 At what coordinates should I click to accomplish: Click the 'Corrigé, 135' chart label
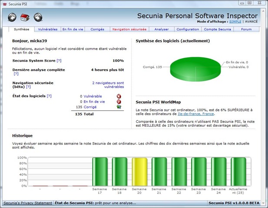(x=152, y=67)
